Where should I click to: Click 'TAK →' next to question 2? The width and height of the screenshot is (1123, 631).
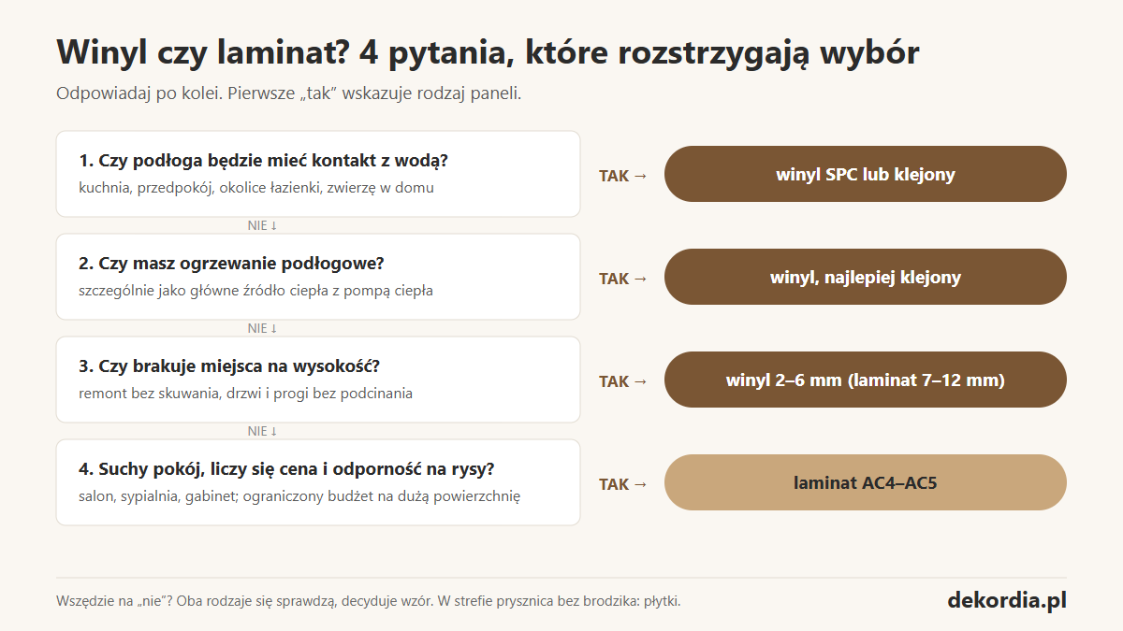pos(623,278)
